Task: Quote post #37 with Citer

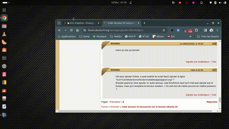Action: point(214,95)
